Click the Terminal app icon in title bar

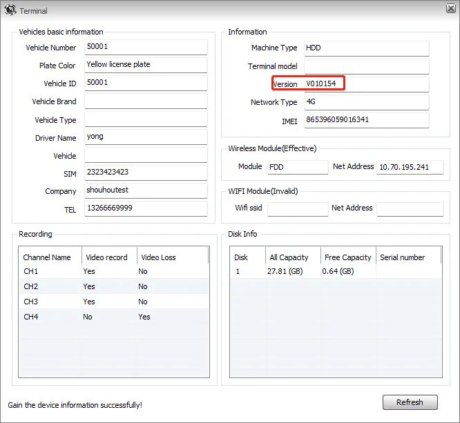coord(10,10)
